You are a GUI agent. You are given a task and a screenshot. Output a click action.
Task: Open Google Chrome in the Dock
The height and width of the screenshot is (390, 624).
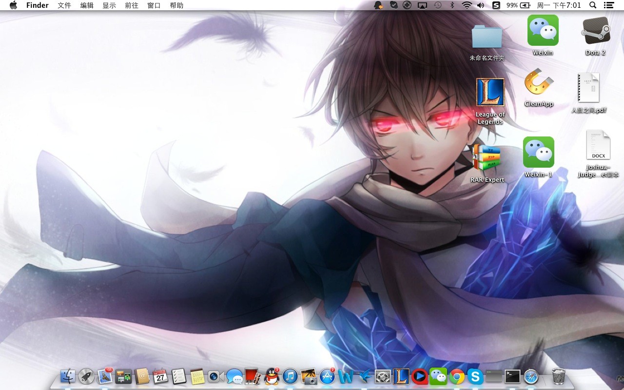point(457,376)
